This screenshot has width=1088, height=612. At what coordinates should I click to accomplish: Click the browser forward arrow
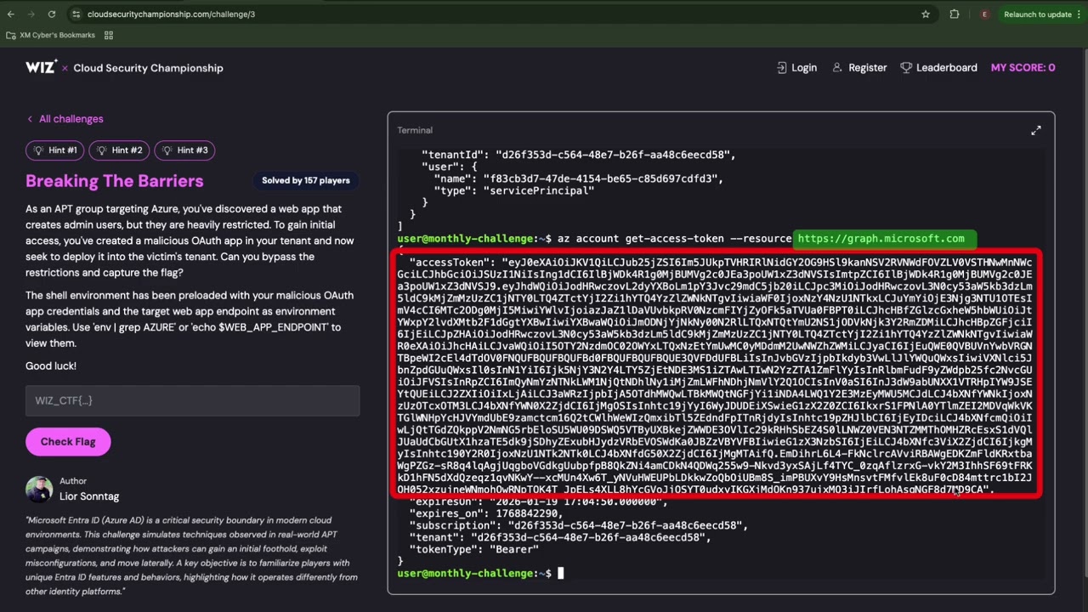pyautogui.click(x=31, y=14)
